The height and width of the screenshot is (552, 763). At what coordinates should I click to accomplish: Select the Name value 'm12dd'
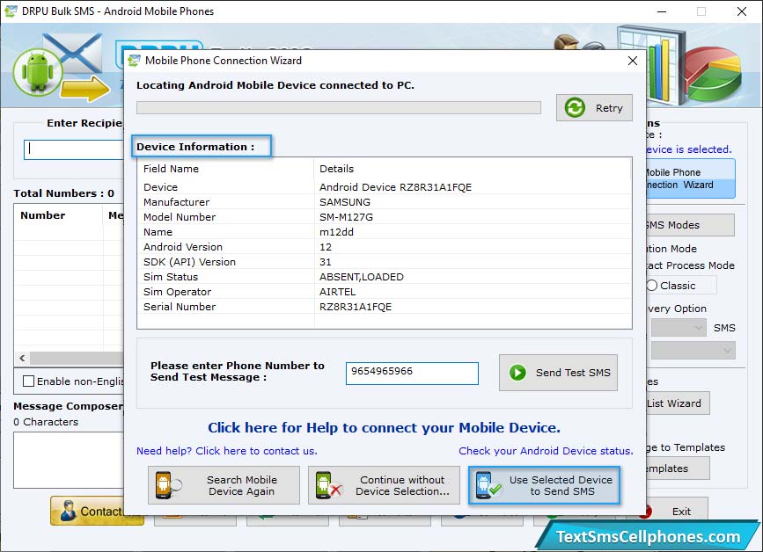tap(336, 232)
